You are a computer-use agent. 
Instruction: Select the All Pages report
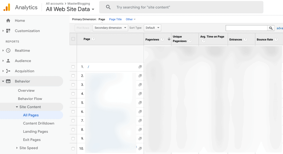tap(31, 115)
